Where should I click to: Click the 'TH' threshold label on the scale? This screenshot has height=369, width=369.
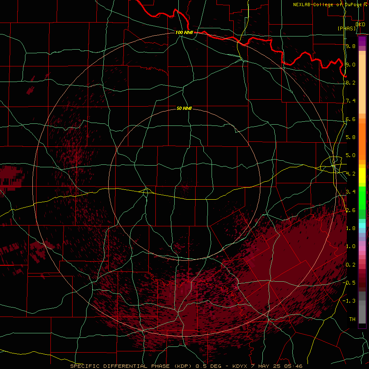click(352, 319)
